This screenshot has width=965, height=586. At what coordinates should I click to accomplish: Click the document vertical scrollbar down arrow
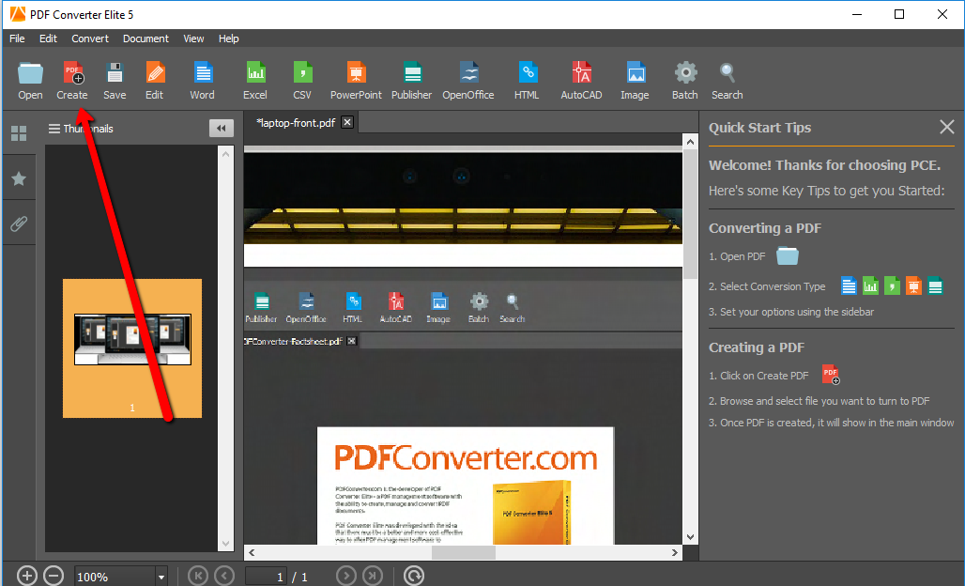point(691,537)
